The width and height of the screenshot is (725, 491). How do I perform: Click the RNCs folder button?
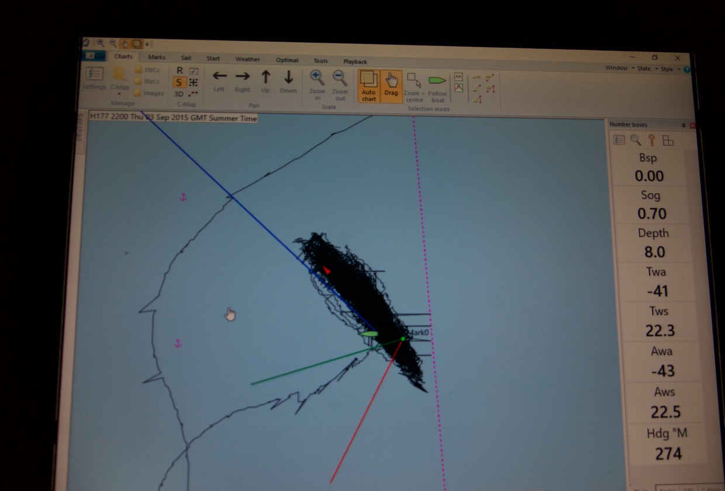[x=147, y=82]
